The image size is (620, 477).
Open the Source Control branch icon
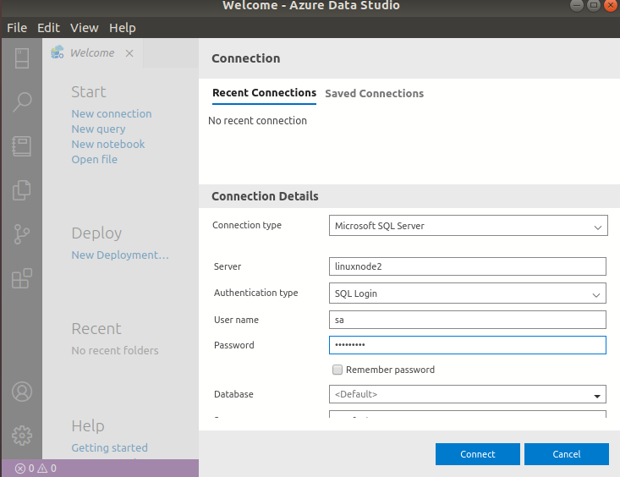[22, 234]
